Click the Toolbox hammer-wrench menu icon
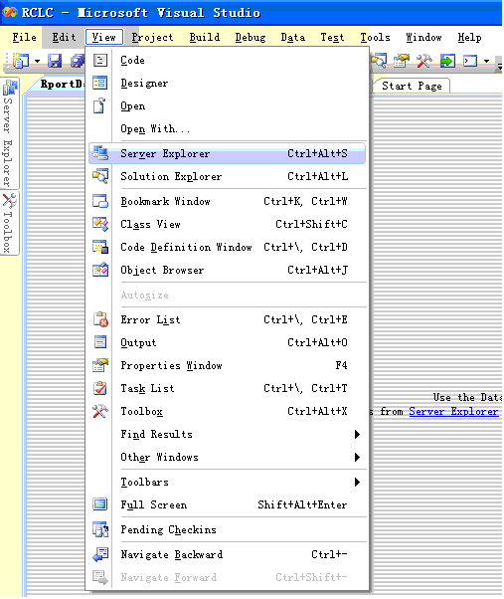Screen dimensions: 504x599 100,411
